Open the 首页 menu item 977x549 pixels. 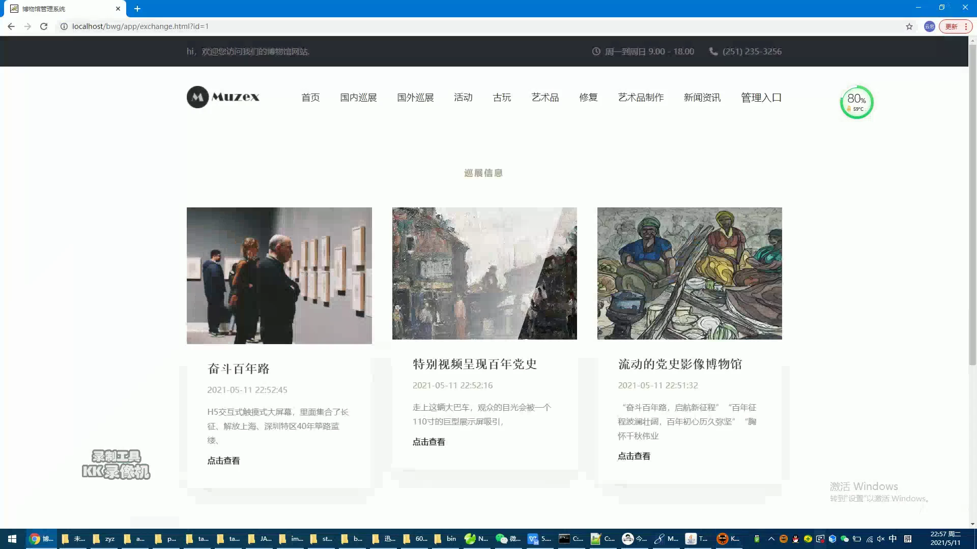pos(310,98)
